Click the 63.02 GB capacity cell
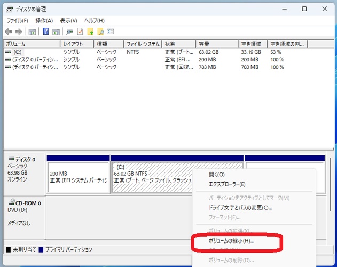The height and width of the screenshot is (267, 337). [208, 52]
